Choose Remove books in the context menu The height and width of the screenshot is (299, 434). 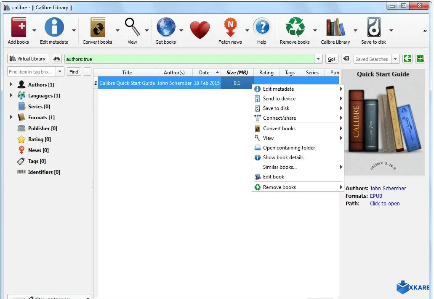click(x=298, y=187)
